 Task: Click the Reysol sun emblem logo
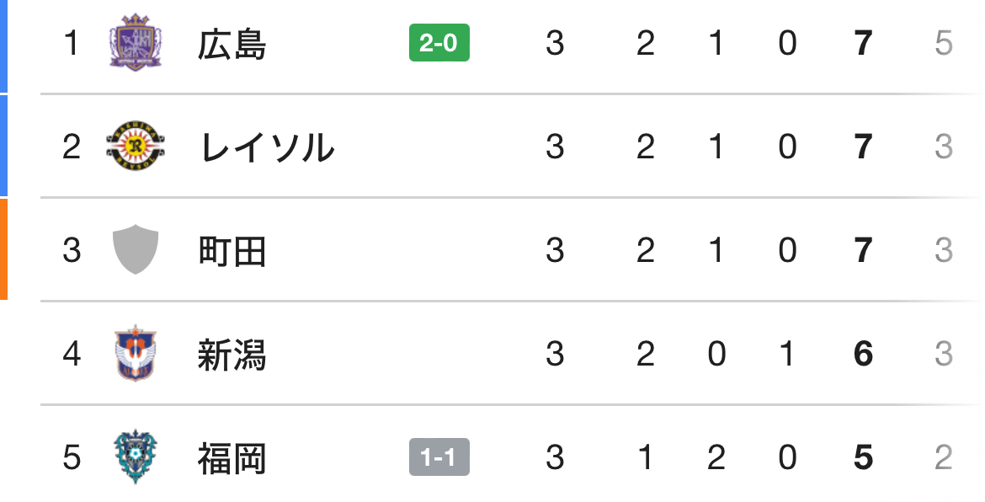[x=136, y=146]
